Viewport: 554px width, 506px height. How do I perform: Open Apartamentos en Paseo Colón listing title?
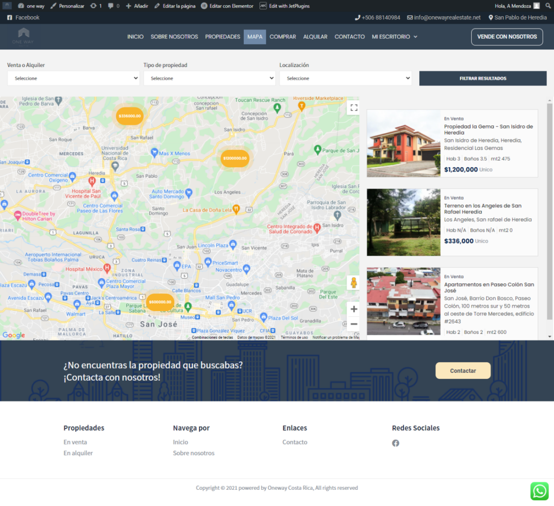point(489,287)
